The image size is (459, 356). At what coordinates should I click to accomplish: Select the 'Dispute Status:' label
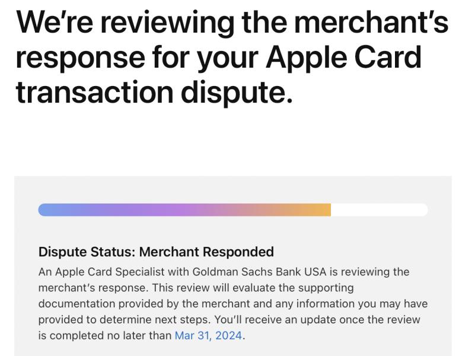[x=87, y=252]
